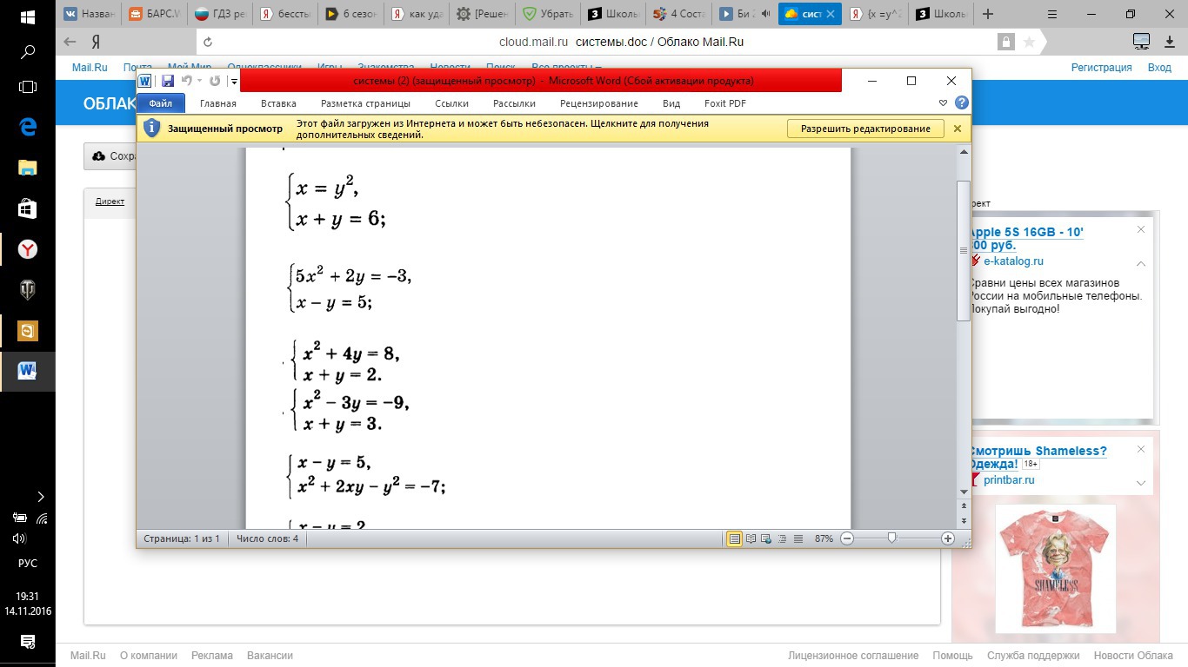
Task: Click the Save icon in Word's quick access toolbar
Action: point(167,81)
